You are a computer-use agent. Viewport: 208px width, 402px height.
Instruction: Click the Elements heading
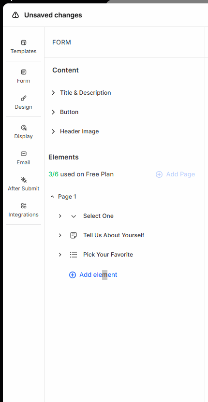click(x=64, y=157)
